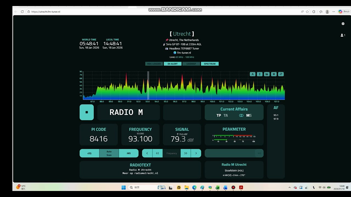The height and width of the screenshot is (197, 351).
Task: Reload the page in browser
Action: point(22,12)
